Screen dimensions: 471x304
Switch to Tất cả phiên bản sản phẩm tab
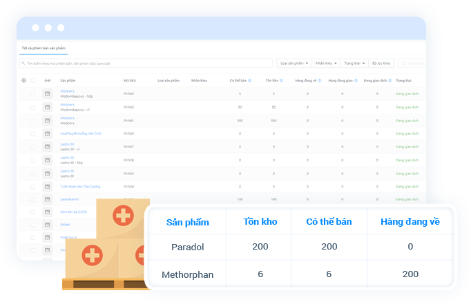point(42,48)
